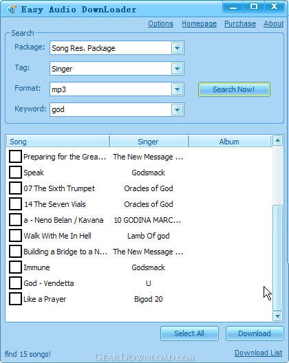
Task: Close the Easy Audio Downloader window
Action: point(275,7)
